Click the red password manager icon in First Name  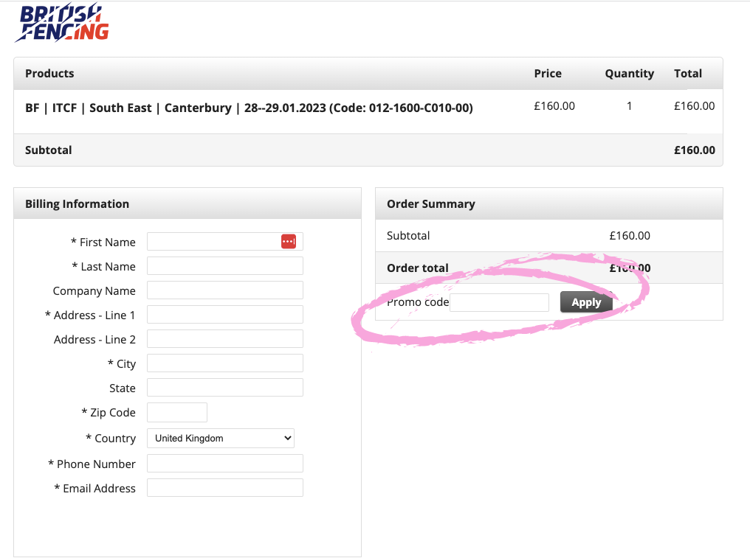(x=288, y=242)
